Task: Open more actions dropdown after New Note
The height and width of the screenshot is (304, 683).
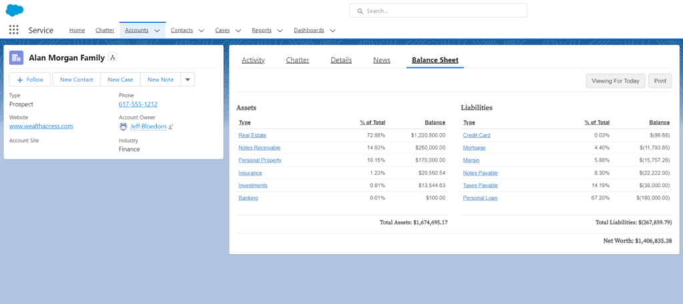Action: (187, 79)
